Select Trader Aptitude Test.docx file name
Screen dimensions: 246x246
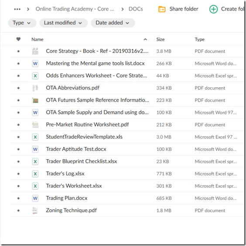tap(76, 149)
